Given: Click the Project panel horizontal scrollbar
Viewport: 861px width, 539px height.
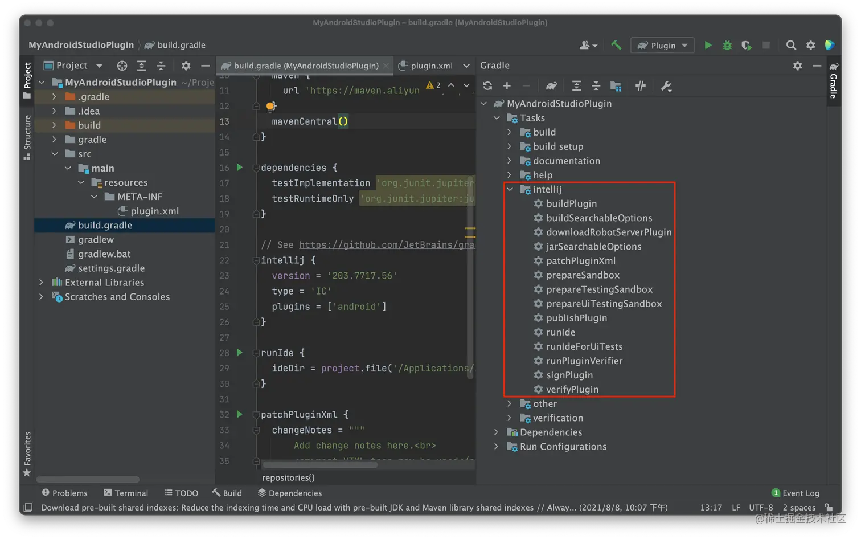Looking at the screenshot, I should [x=88, y=479].
